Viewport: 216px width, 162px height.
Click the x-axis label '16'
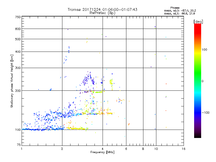coord(184,149)
